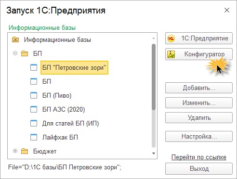Screen dimensions: 237x179
Task: Click the database icon beside БП (Пиво)
Action: tap(34, 95)
